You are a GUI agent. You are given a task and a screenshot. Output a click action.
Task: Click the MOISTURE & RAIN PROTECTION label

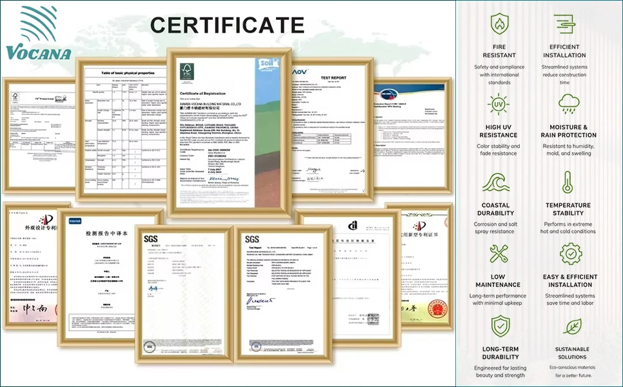[x=569, y=131]
